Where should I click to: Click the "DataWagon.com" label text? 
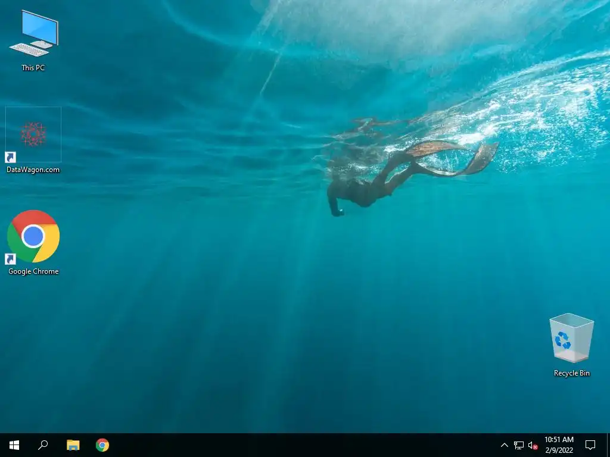coord(33,170)
